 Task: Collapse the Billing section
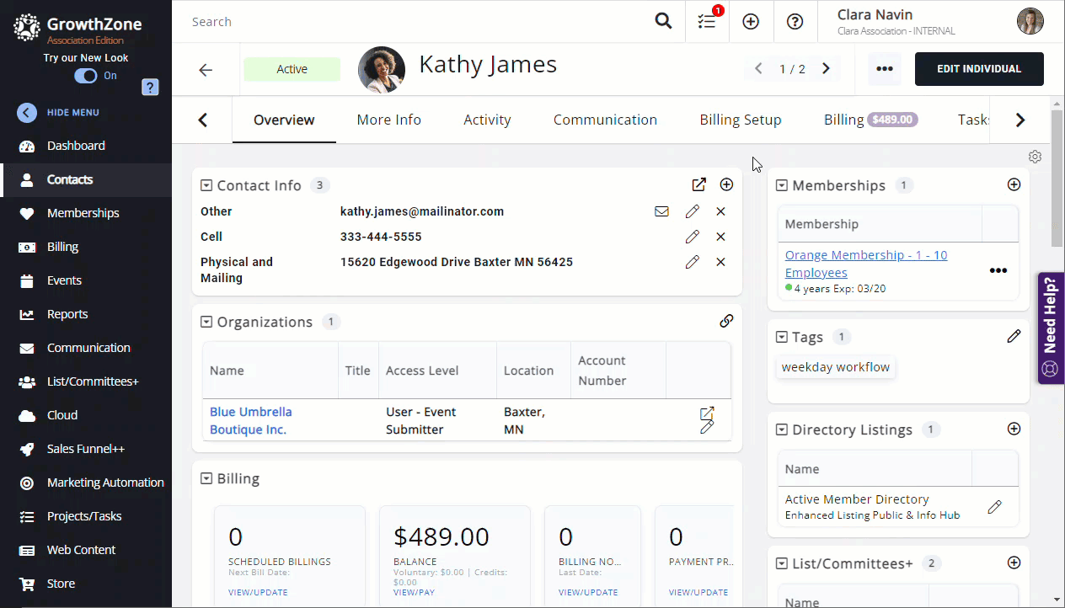206,478
